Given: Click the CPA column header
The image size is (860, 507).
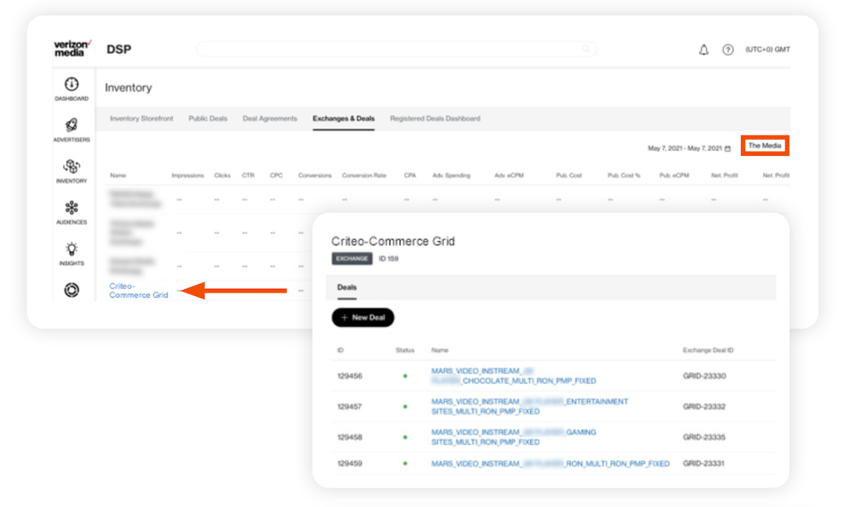Looking at the screenshot, I should (x=410, y=175).
